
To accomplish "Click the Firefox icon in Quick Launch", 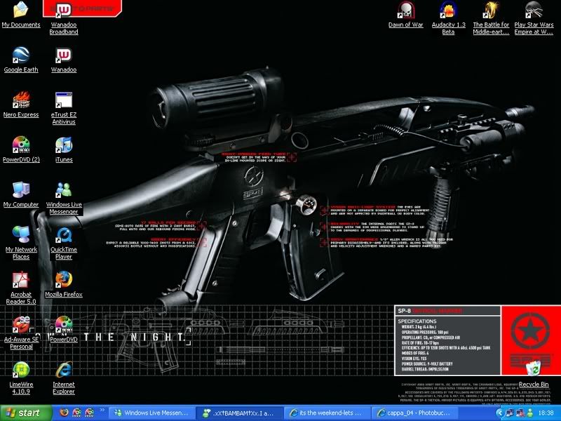I will [65, 413].
